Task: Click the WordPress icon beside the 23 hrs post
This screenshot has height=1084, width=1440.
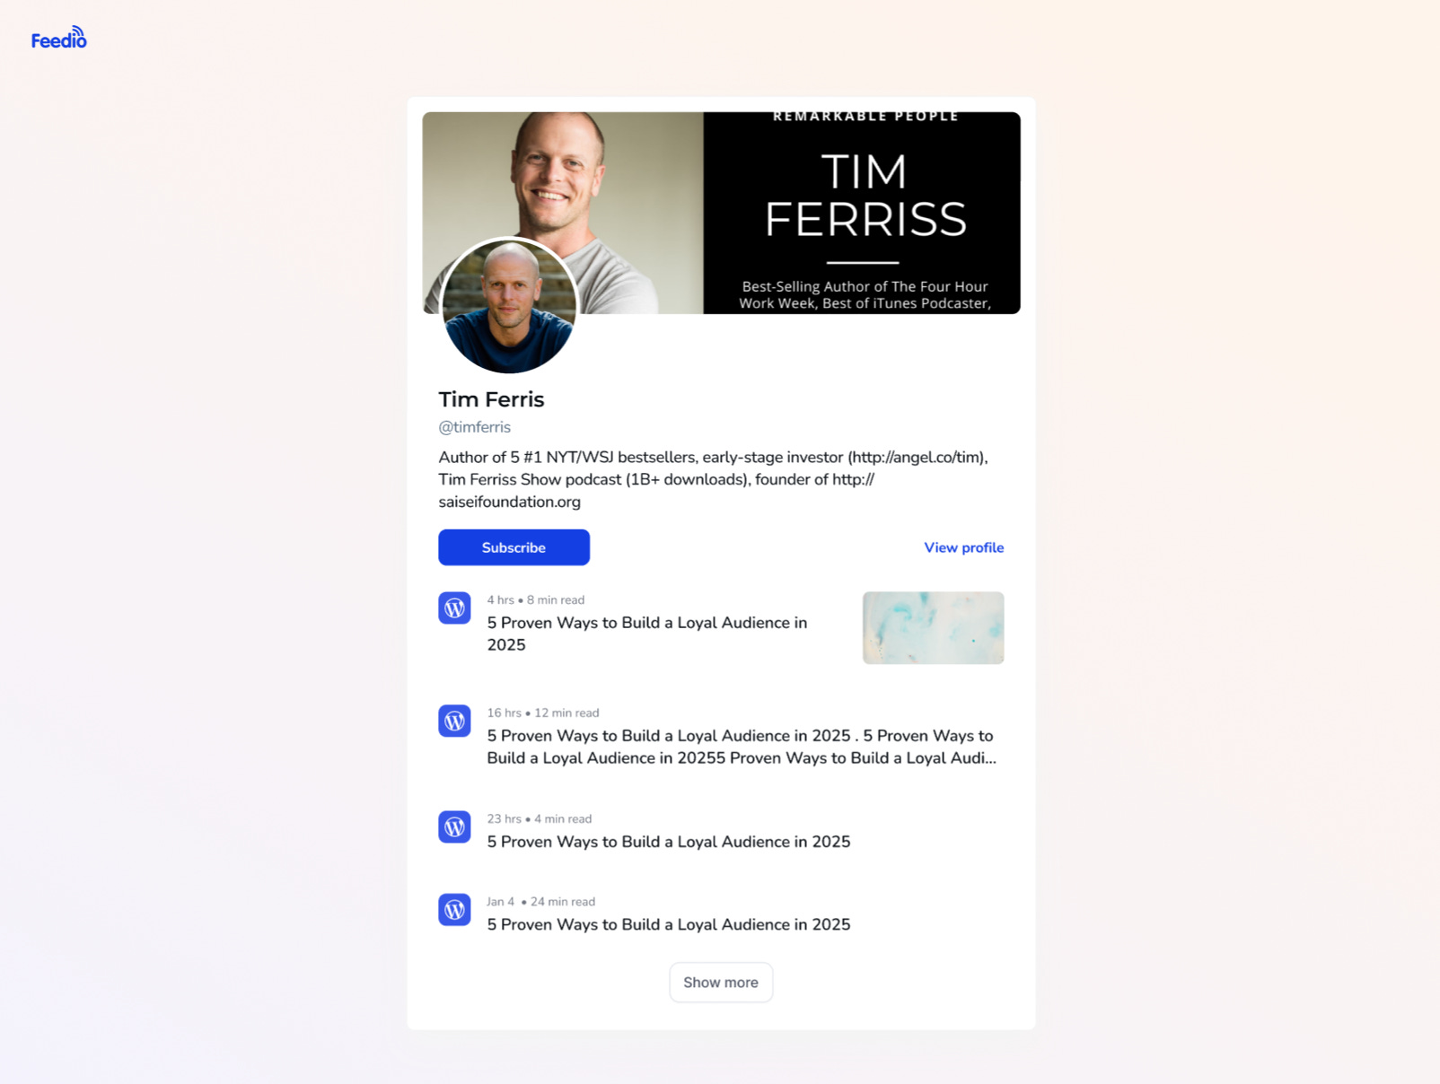Action: pyautogui.click(x=454, y=826)
